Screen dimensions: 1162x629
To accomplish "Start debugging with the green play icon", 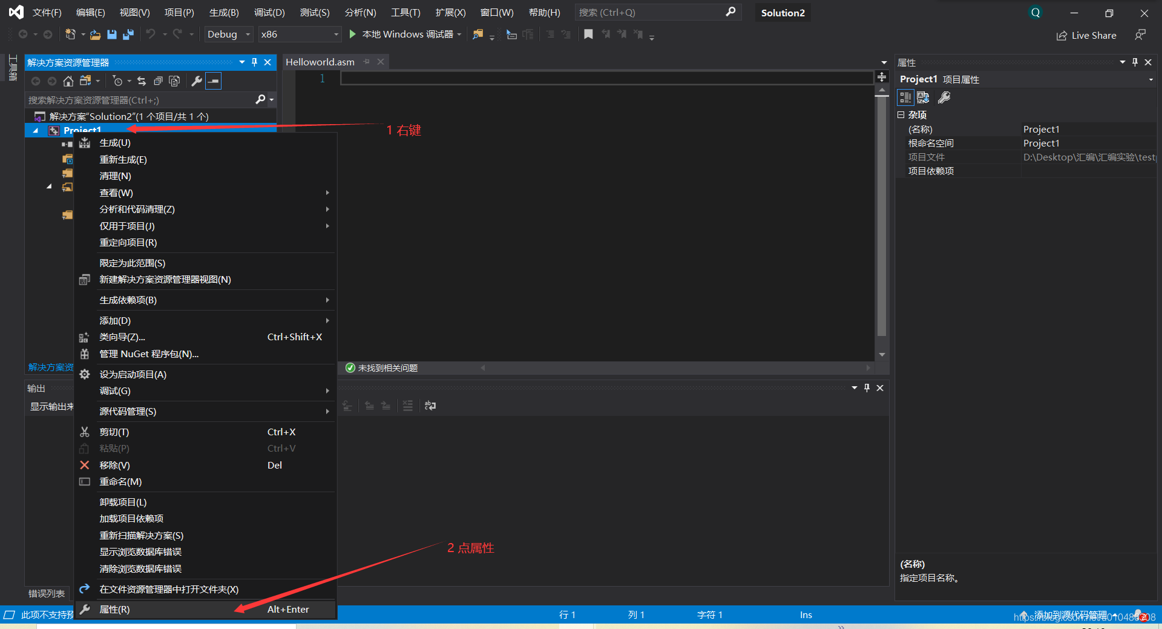I will pyautogui.click(x=352, y=35).
